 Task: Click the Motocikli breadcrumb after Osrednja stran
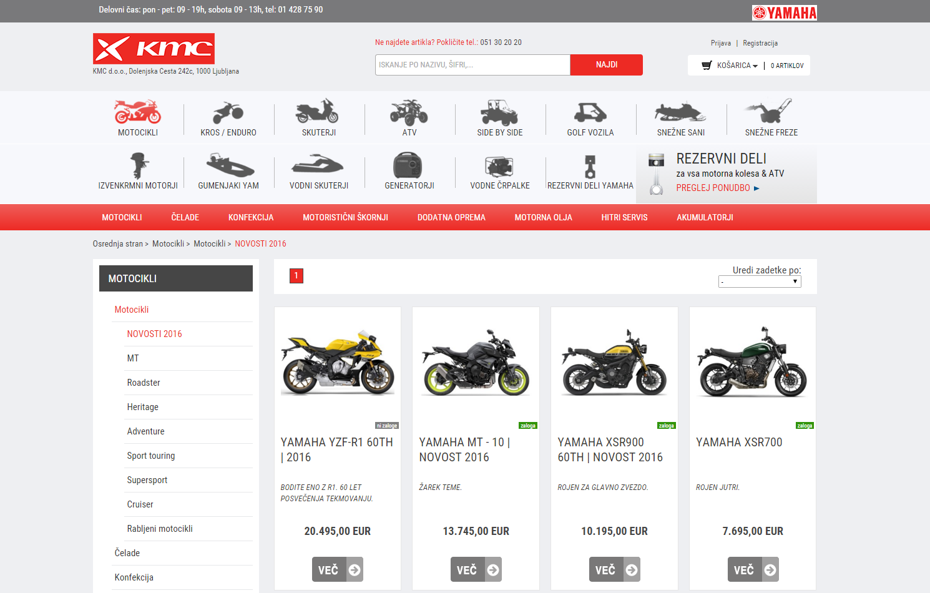click(x=168, y=244)
